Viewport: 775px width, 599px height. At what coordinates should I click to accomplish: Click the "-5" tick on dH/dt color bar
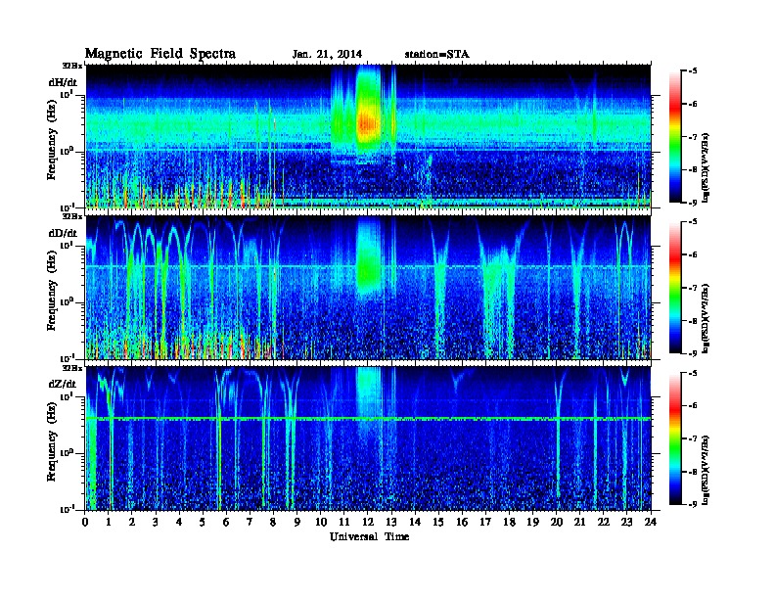(x=693, y=71)
